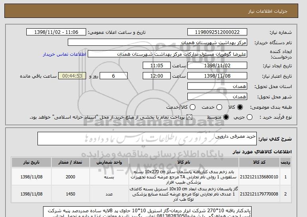
Task: Click the کد کالا column header
Action: (259, 162)
